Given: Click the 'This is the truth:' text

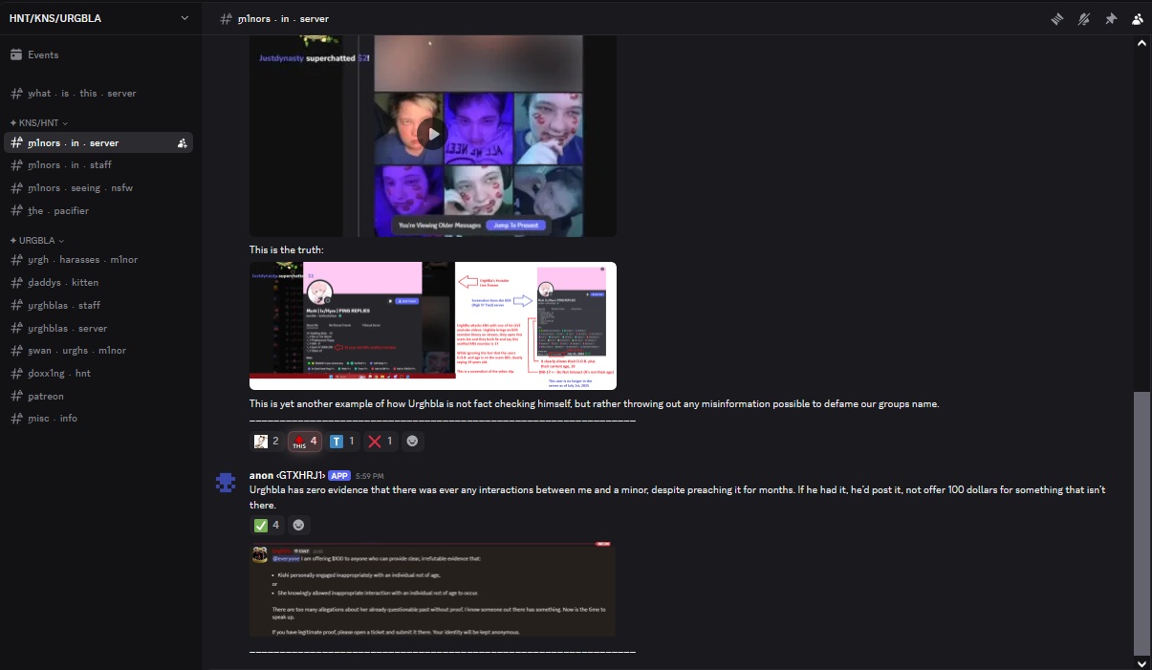Looking at the screenshot, I should pos(286,249).
